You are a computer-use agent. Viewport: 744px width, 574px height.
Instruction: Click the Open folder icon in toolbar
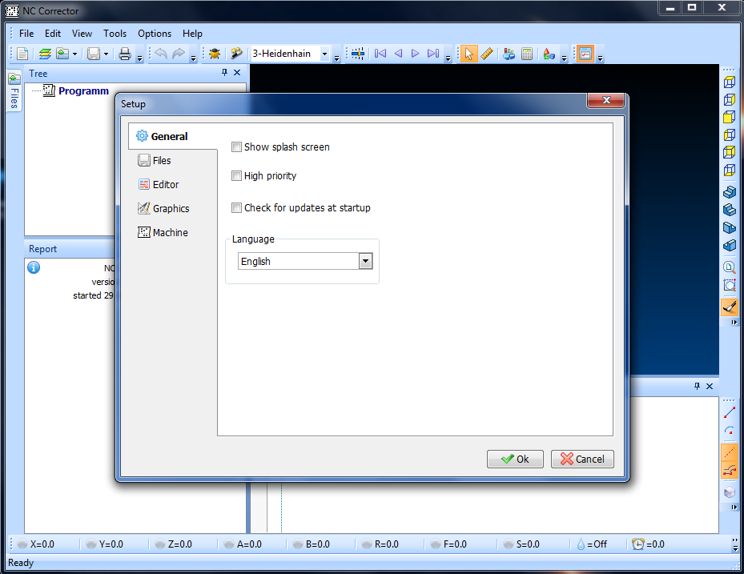[62, 54]
